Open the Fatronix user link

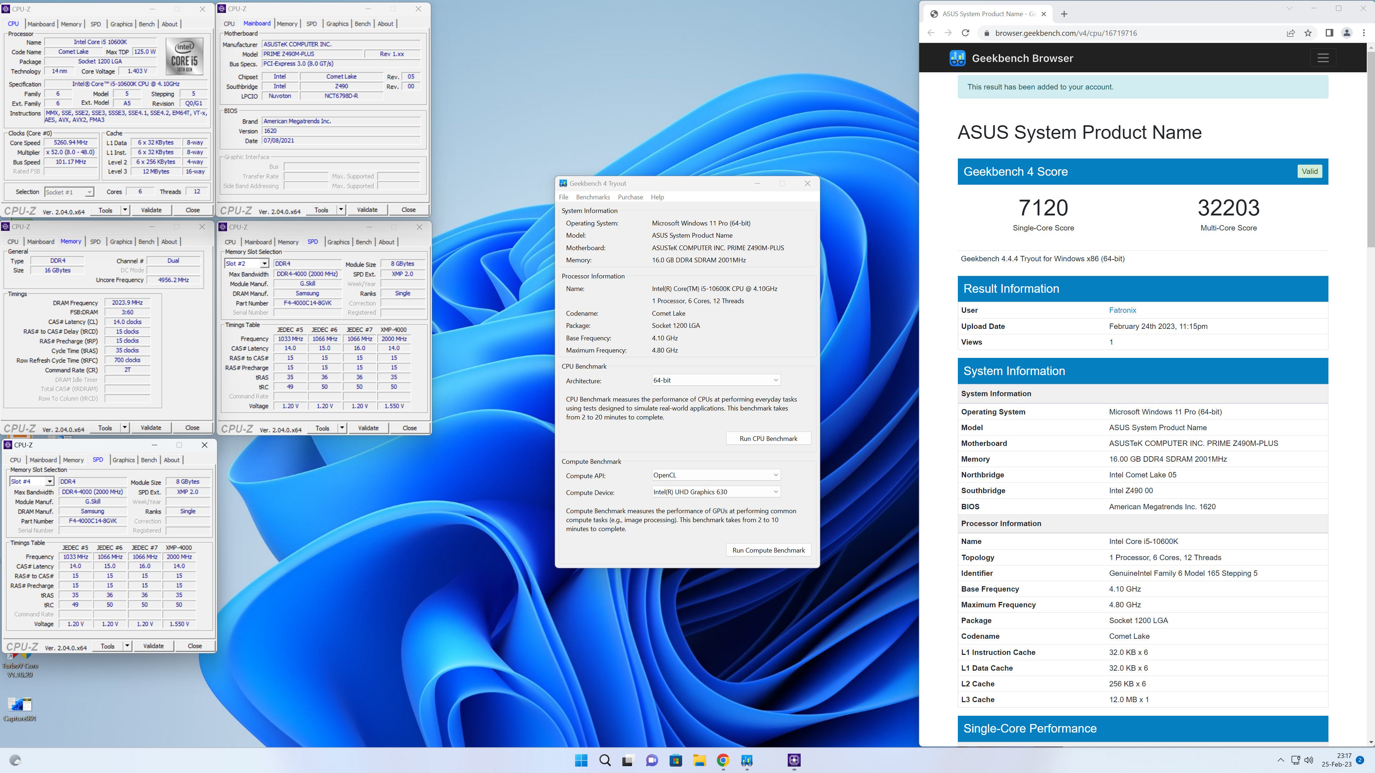click(1122, 310)
